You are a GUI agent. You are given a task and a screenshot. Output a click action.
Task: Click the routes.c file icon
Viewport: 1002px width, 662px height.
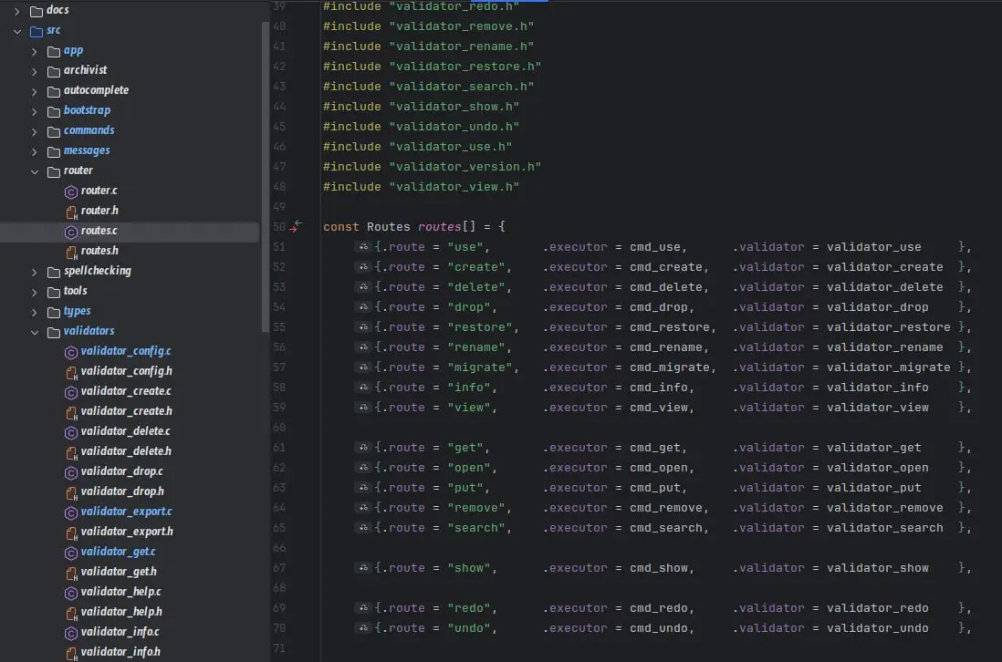pyautogui.click(x=71, y=231)
